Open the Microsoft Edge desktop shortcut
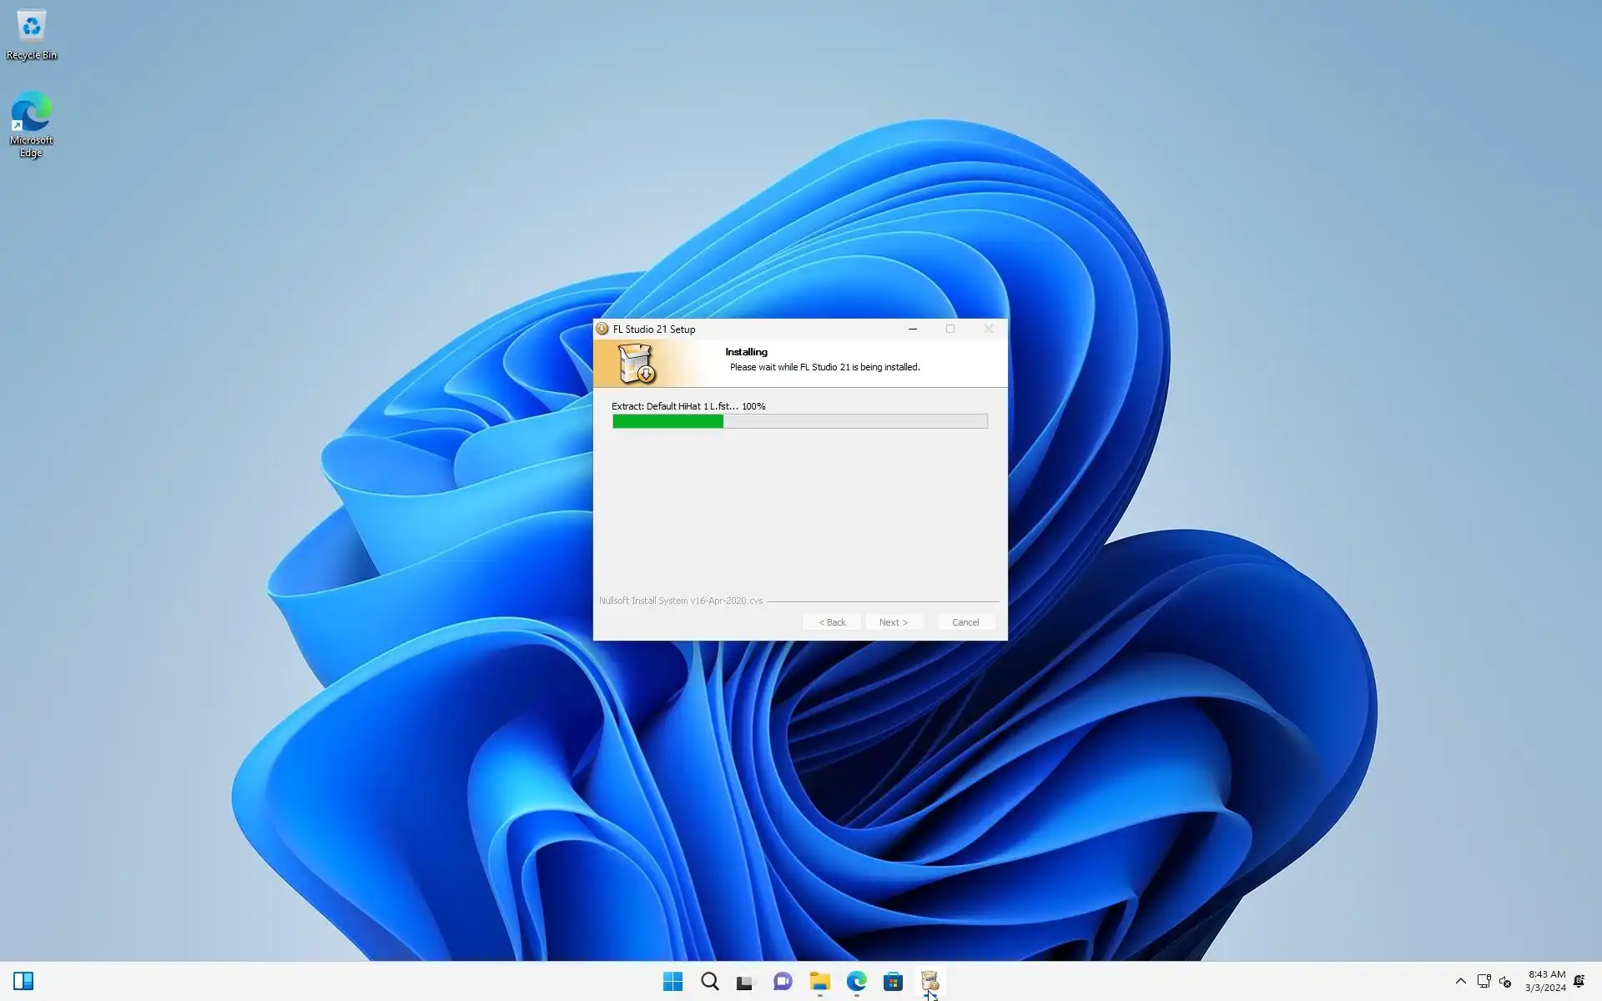 coord(31,123)
